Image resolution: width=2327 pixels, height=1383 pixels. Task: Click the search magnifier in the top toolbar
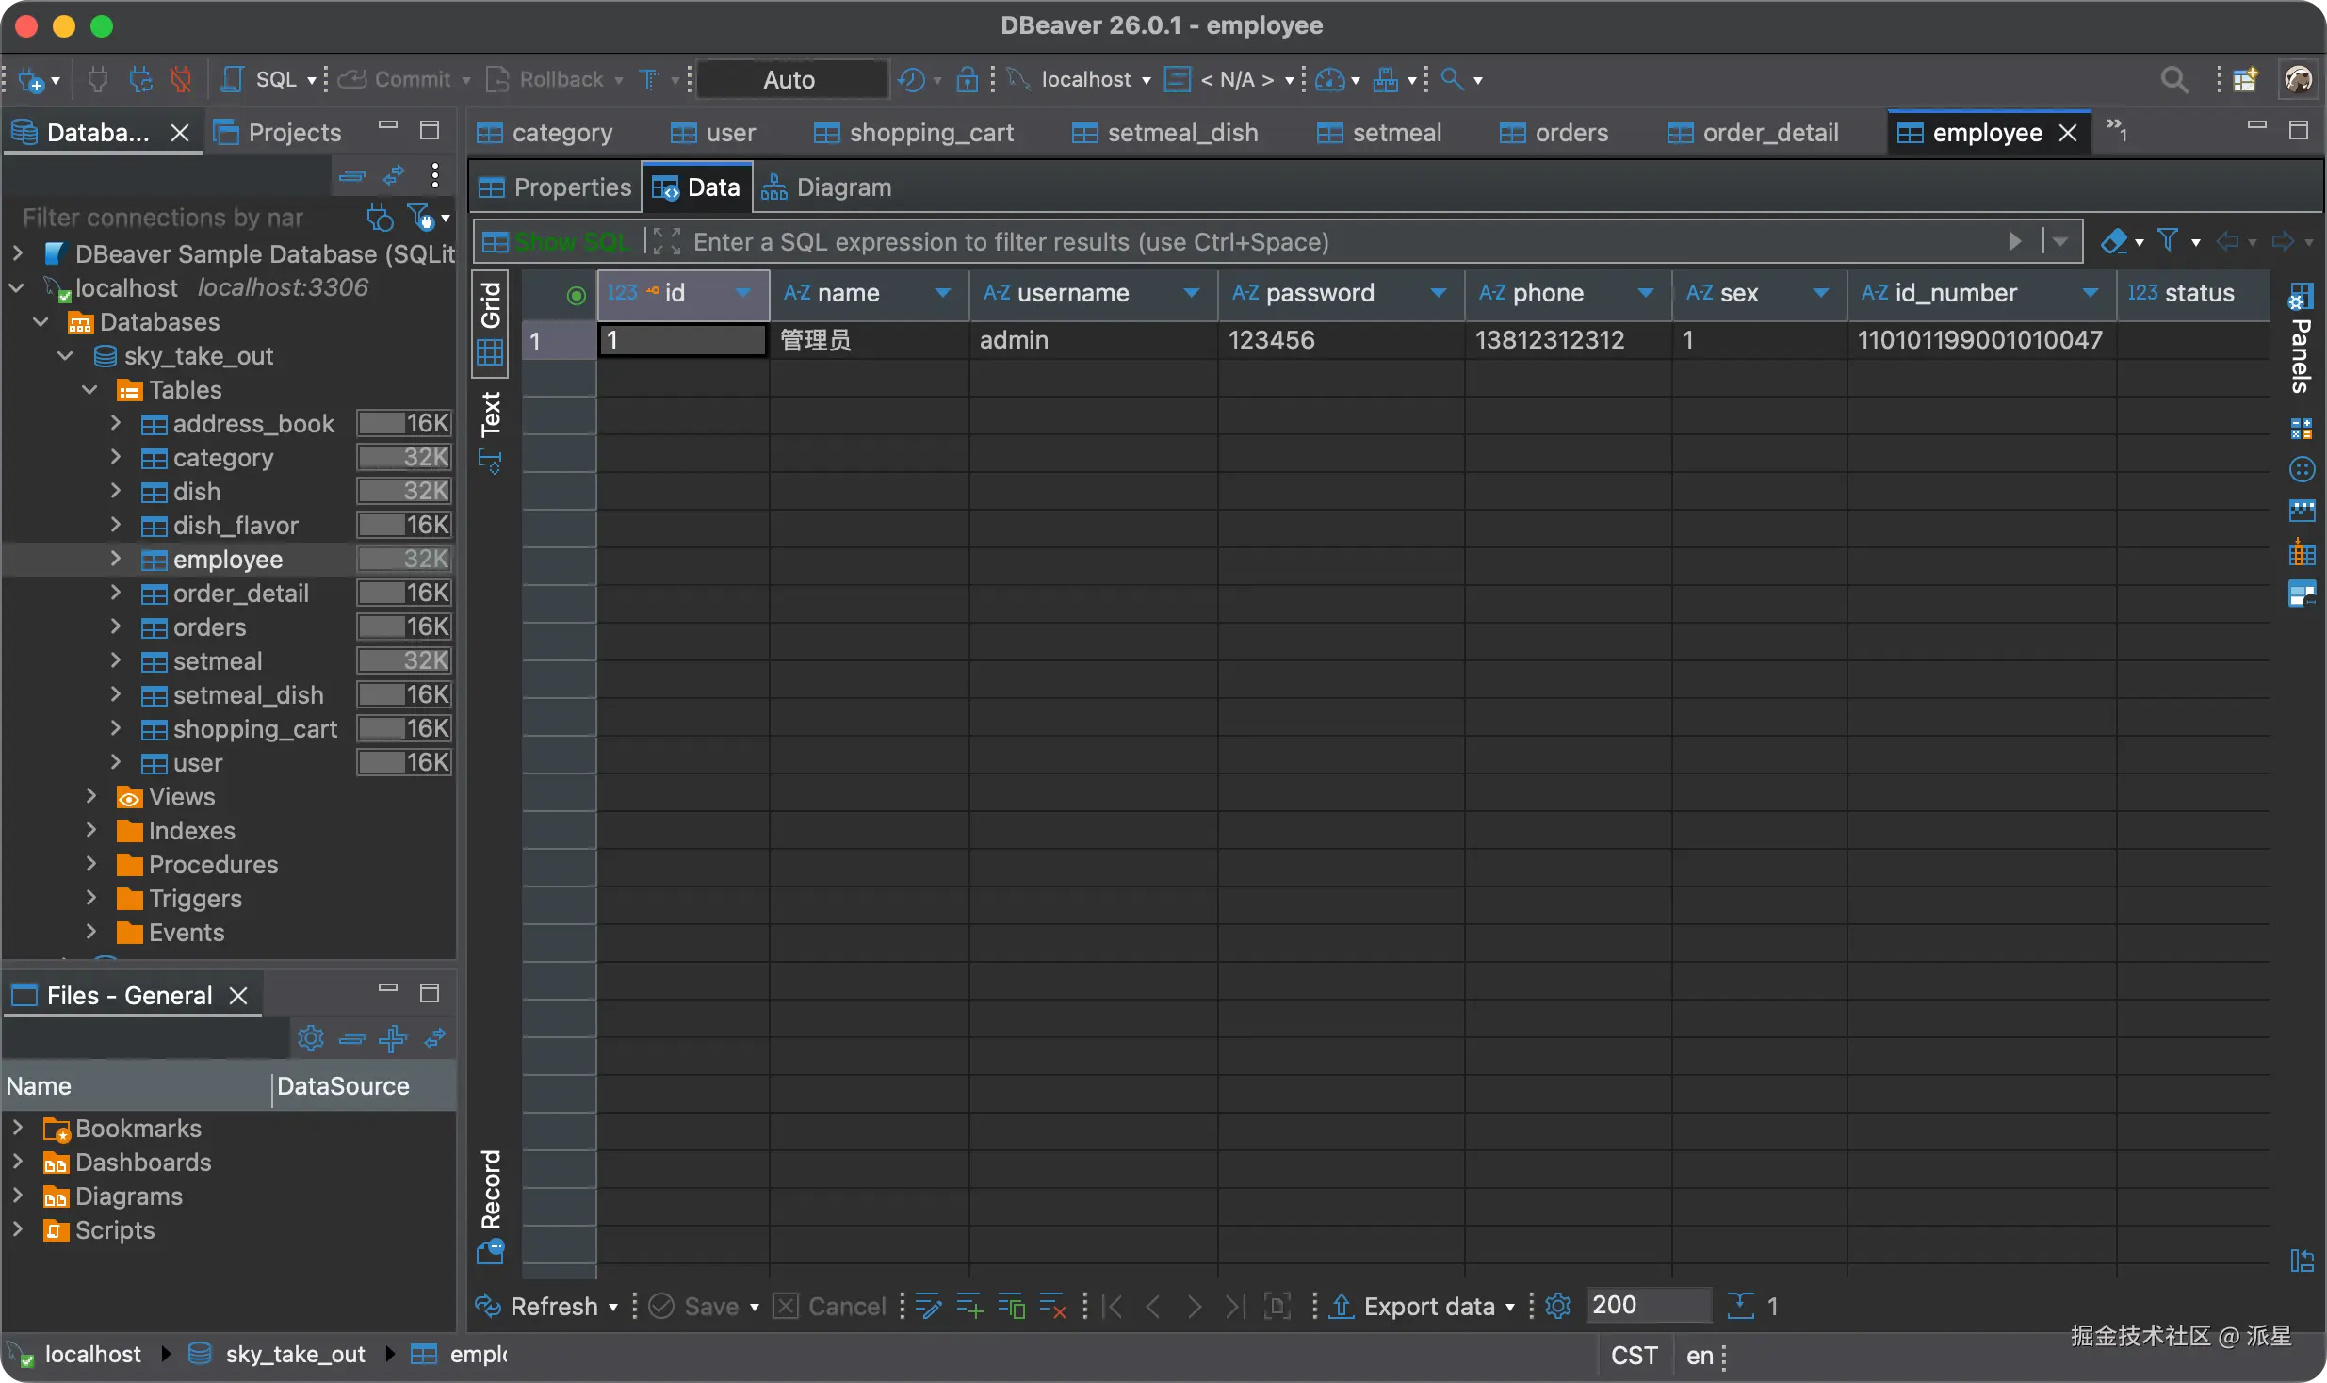(x=2173, y=80)
